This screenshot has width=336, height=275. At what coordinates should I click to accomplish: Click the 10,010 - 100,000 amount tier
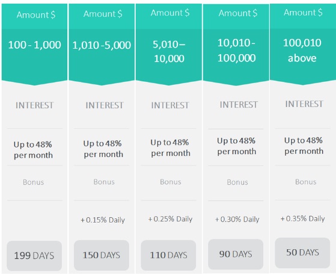point(236,51)
